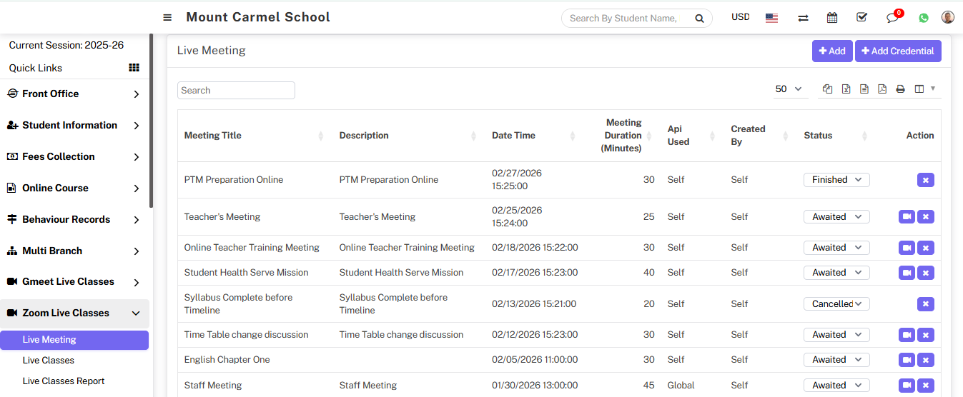This screenshot has width=963, height=397.
Task: Open status dropdown for Syllabus Complete meeting
Action: click(836, 304)
